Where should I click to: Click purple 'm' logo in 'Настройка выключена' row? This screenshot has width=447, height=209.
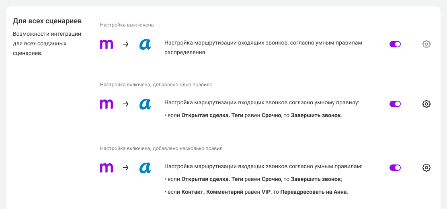[107, 45]
